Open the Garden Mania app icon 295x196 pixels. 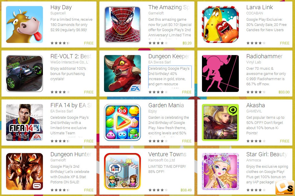(x=122, y=122)
